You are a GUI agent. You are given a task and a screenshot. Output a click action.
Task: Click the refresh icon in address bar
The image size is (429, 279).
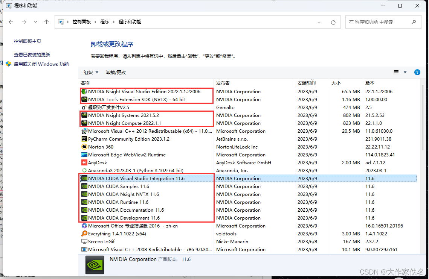[333, 22]
